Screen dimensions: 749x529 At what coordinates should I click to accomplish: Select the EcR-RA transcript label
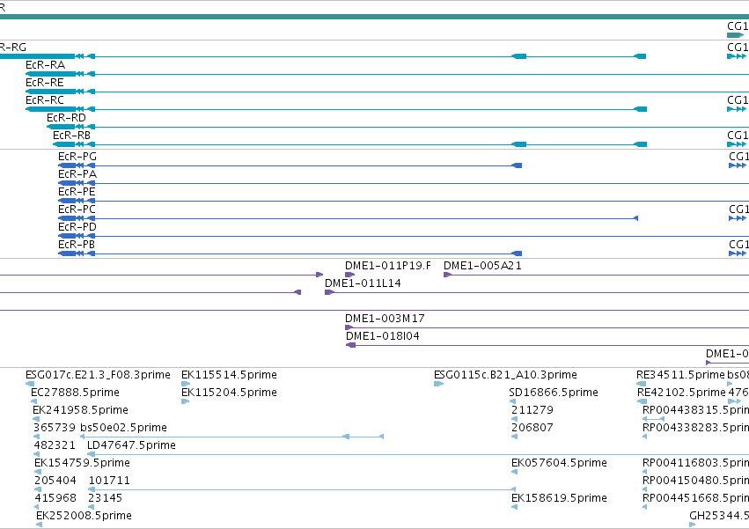tap(46, 65)
